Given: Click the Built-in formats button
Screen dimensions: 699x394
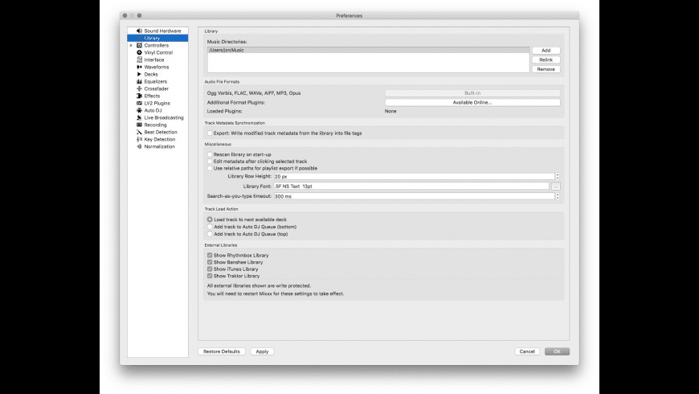Looking at the screenshot, I should pyautogui.click(x=472, y=92).
